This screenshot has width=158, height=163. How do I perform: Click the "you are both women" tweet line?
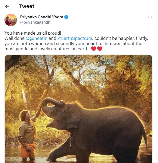(26, 43)
